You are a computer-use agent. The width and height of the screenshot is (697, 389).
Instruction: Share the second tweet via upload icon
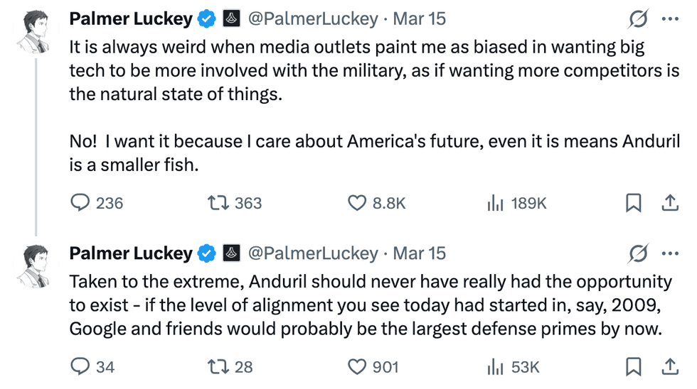(x=670, y=366)
